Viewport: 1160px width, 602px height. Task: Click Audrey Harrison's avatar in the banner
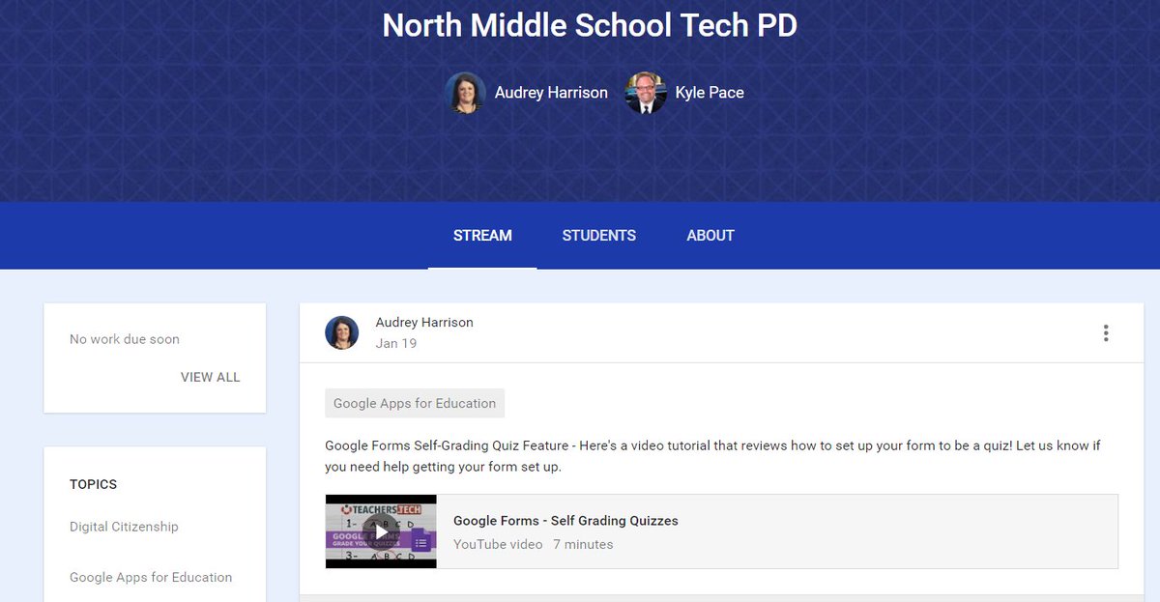coord(465,92)
